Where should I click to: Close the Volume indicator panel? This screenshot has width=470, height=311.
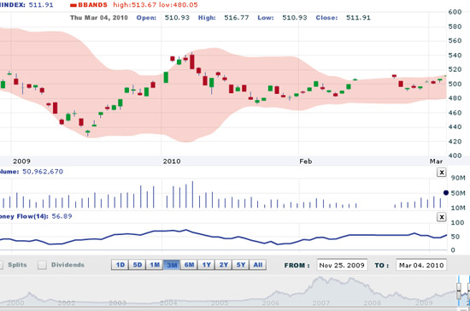(441, 173)
